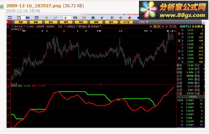Toggle the 权 adjustment button
Screen dimensions: 209x134
point(159,27)
